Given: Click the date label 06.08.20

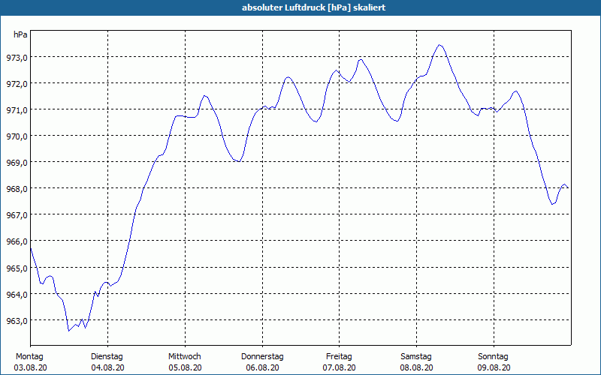Looking at the screenshot, I should click(262, 367).
